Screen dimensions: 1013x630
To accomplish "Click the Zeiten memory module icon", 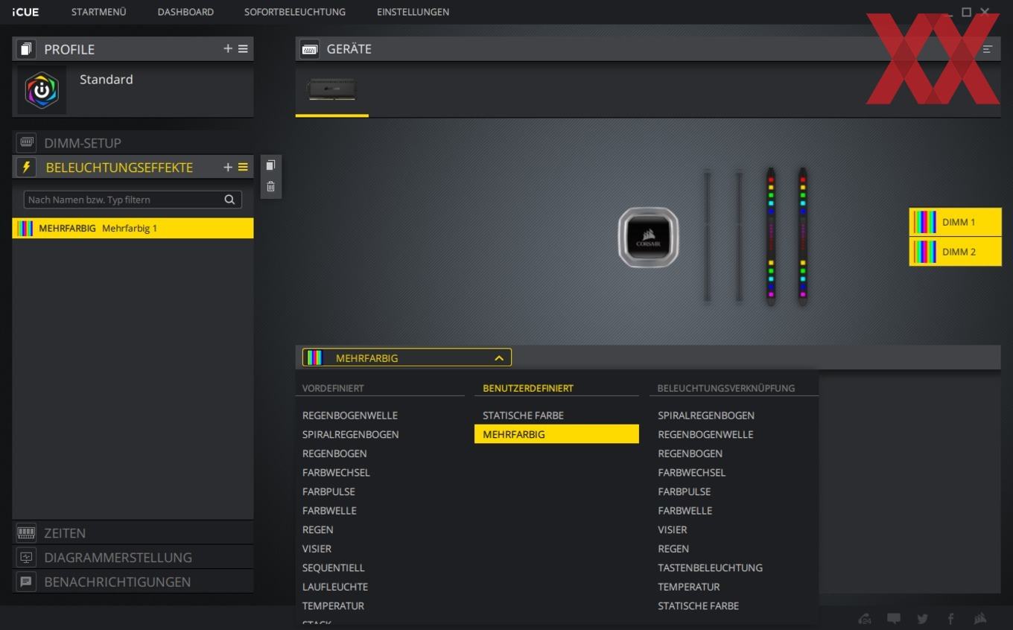I will [x=26, y=532].
